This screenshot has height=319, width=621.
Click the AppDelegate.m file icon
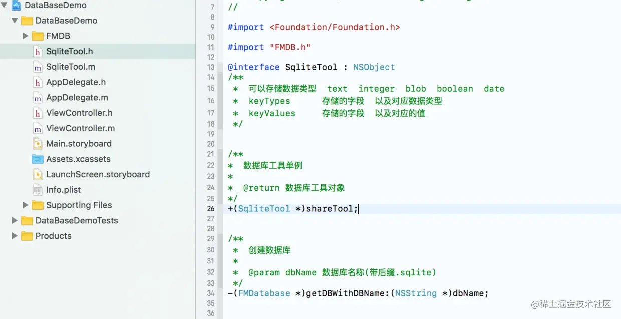[x=38, y=98]
